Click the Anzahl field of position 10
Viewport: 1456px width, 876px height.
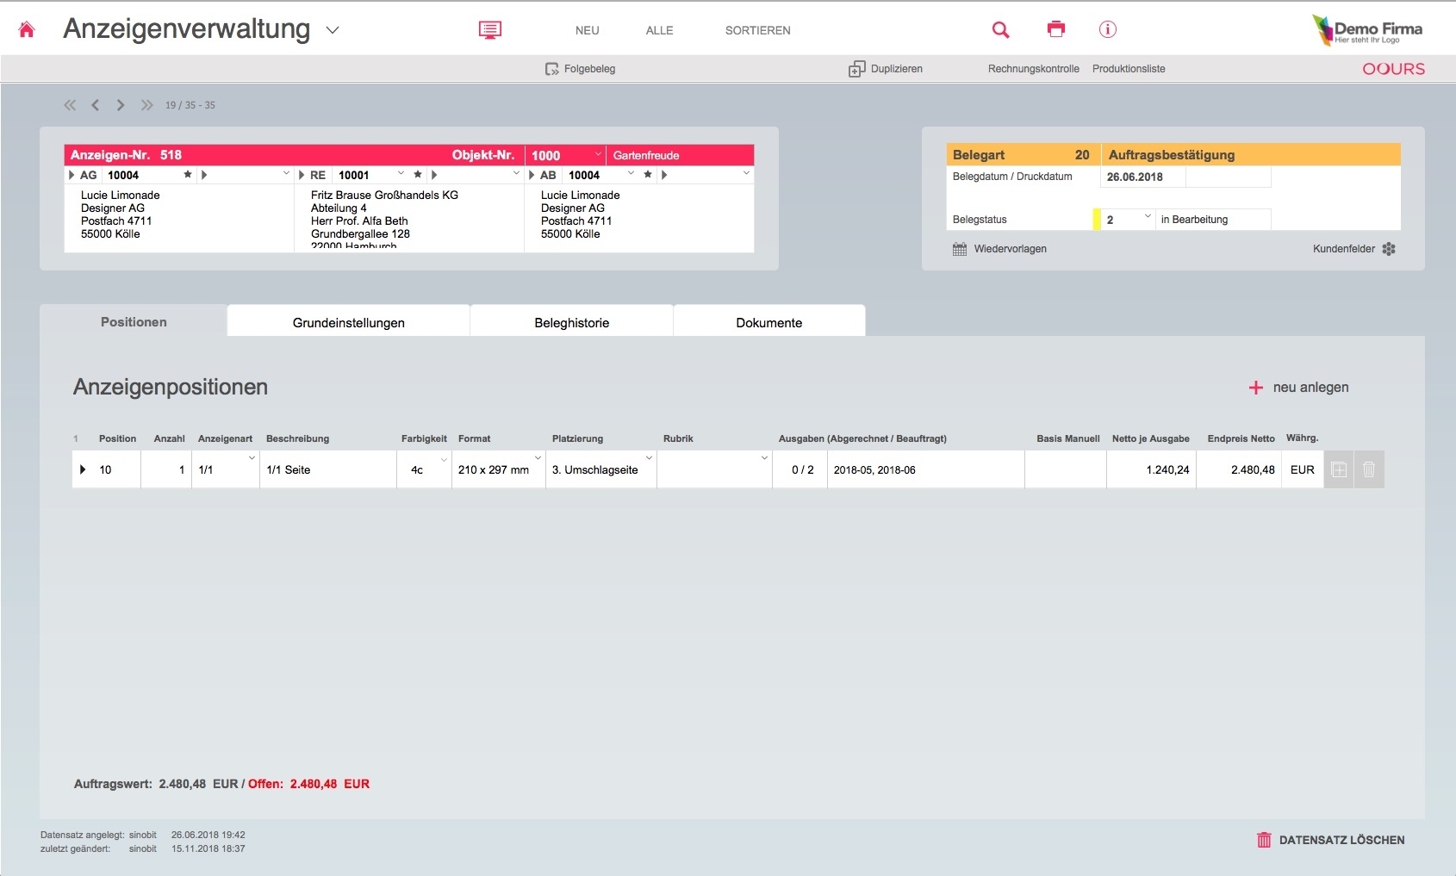click(166, 469)
